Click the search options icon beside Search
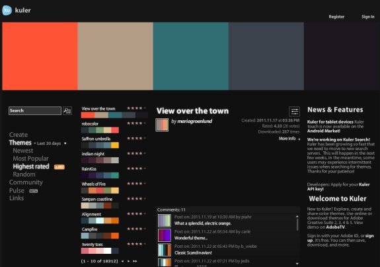380x267 pixels. (x=67, y=111)
